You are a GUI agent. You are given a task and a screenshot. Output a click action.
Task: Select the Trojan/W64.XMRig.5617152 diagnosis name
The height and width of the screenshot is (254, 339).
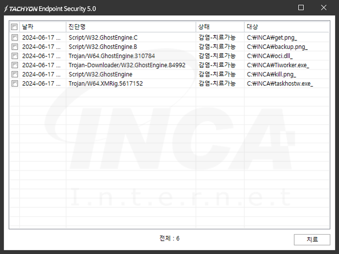106,83
